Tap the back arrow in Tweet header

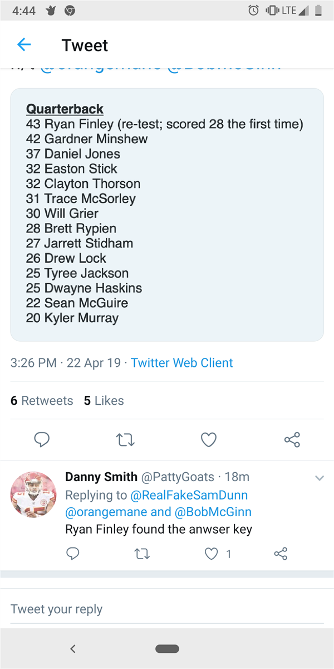click(24, 45)
